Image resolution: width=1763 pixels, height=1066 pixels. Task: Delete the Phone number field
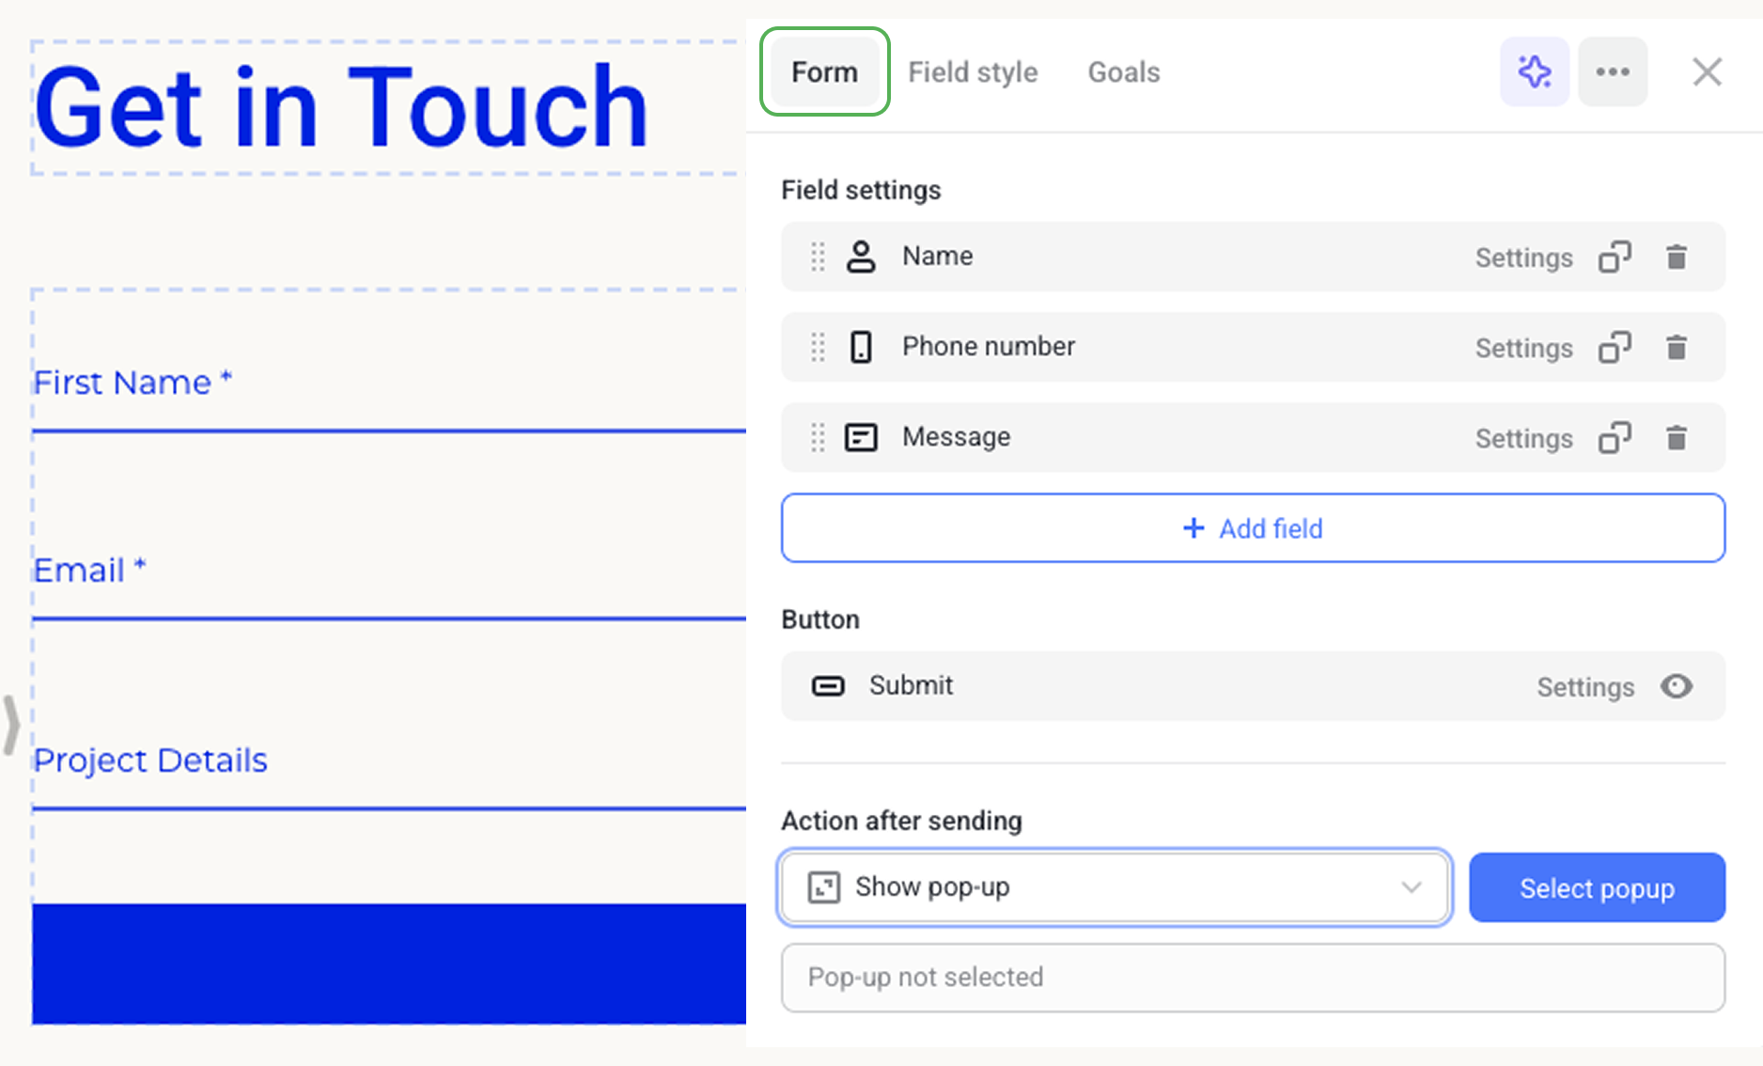(x=1677, y=347)
